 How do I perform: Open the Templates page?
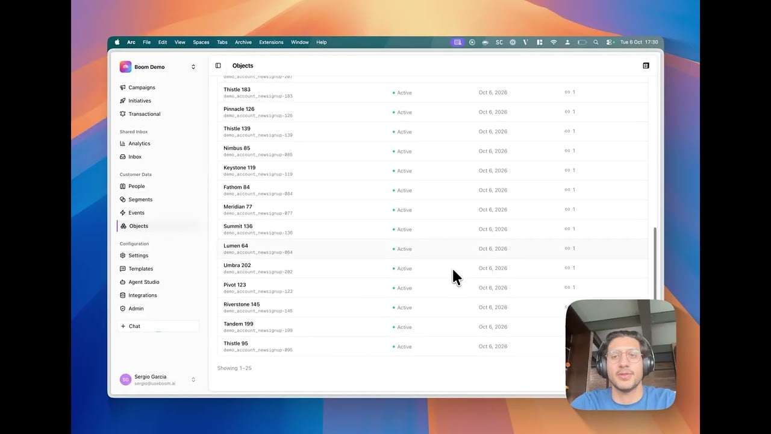click(x=140, y=269)
